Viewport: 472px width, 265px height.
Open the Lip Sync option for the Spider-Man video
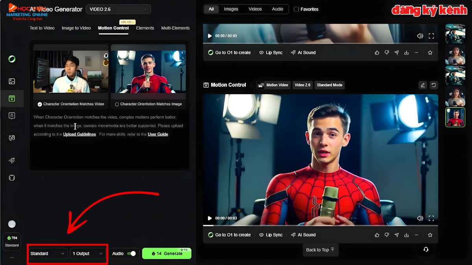pyautogui.click(x=271, y=234)
